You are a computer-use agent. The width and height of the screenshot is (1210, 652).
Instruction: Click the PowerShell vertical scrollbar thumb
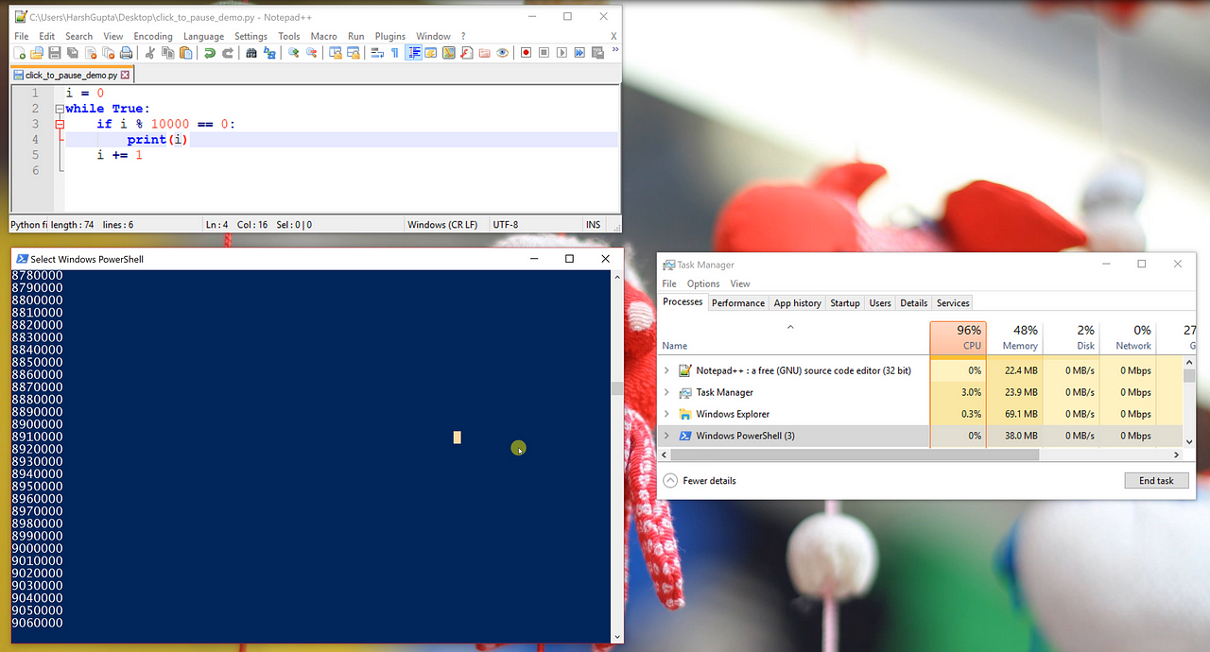(617, 388)
